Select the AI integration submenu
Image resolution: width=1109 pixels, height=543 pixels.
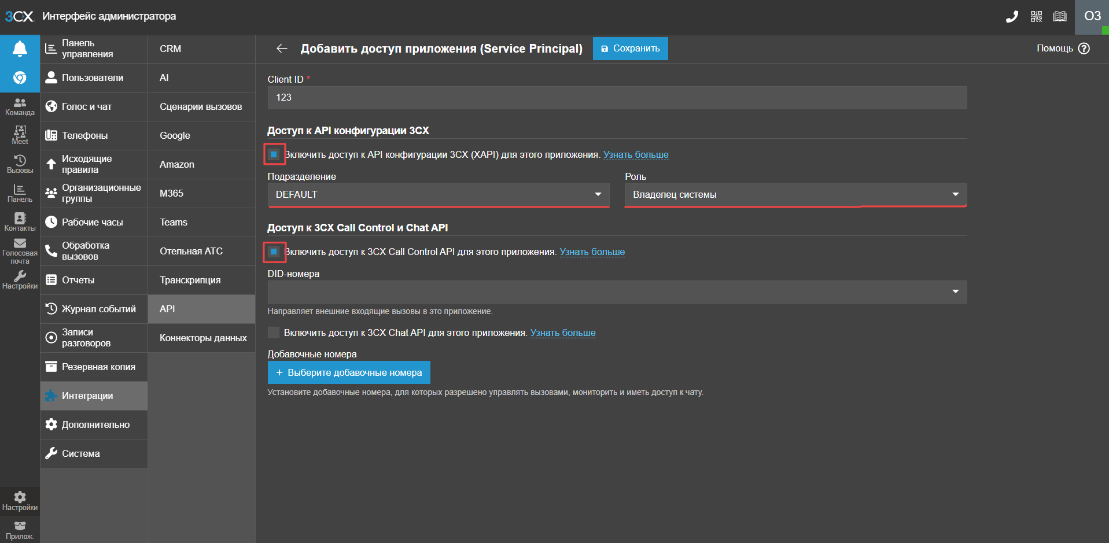pyautogui.click(x=201, y=77)
